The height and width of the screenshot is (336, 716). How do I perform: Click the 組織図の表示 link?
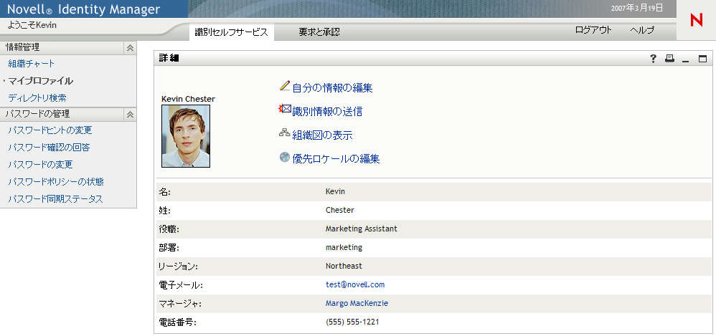click(x=322, y=135)
